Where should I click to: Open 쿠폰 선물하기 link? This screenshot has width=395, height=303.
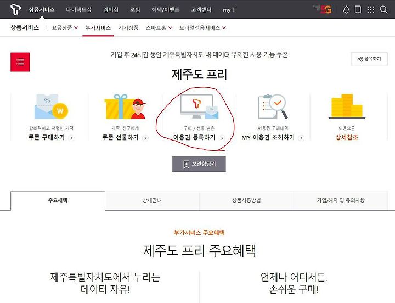coord(120,137)
